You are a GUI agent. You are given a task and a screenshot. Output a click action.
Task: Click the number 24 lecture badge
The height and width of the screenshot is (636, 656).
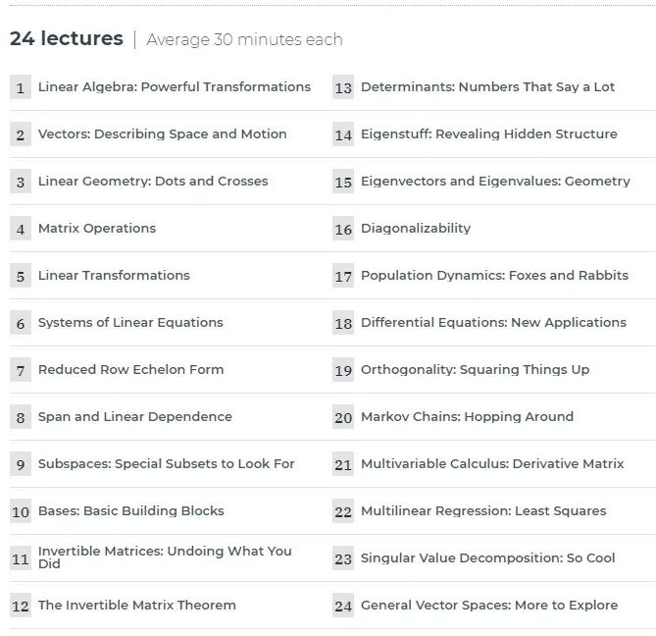(x=343, y=606)
